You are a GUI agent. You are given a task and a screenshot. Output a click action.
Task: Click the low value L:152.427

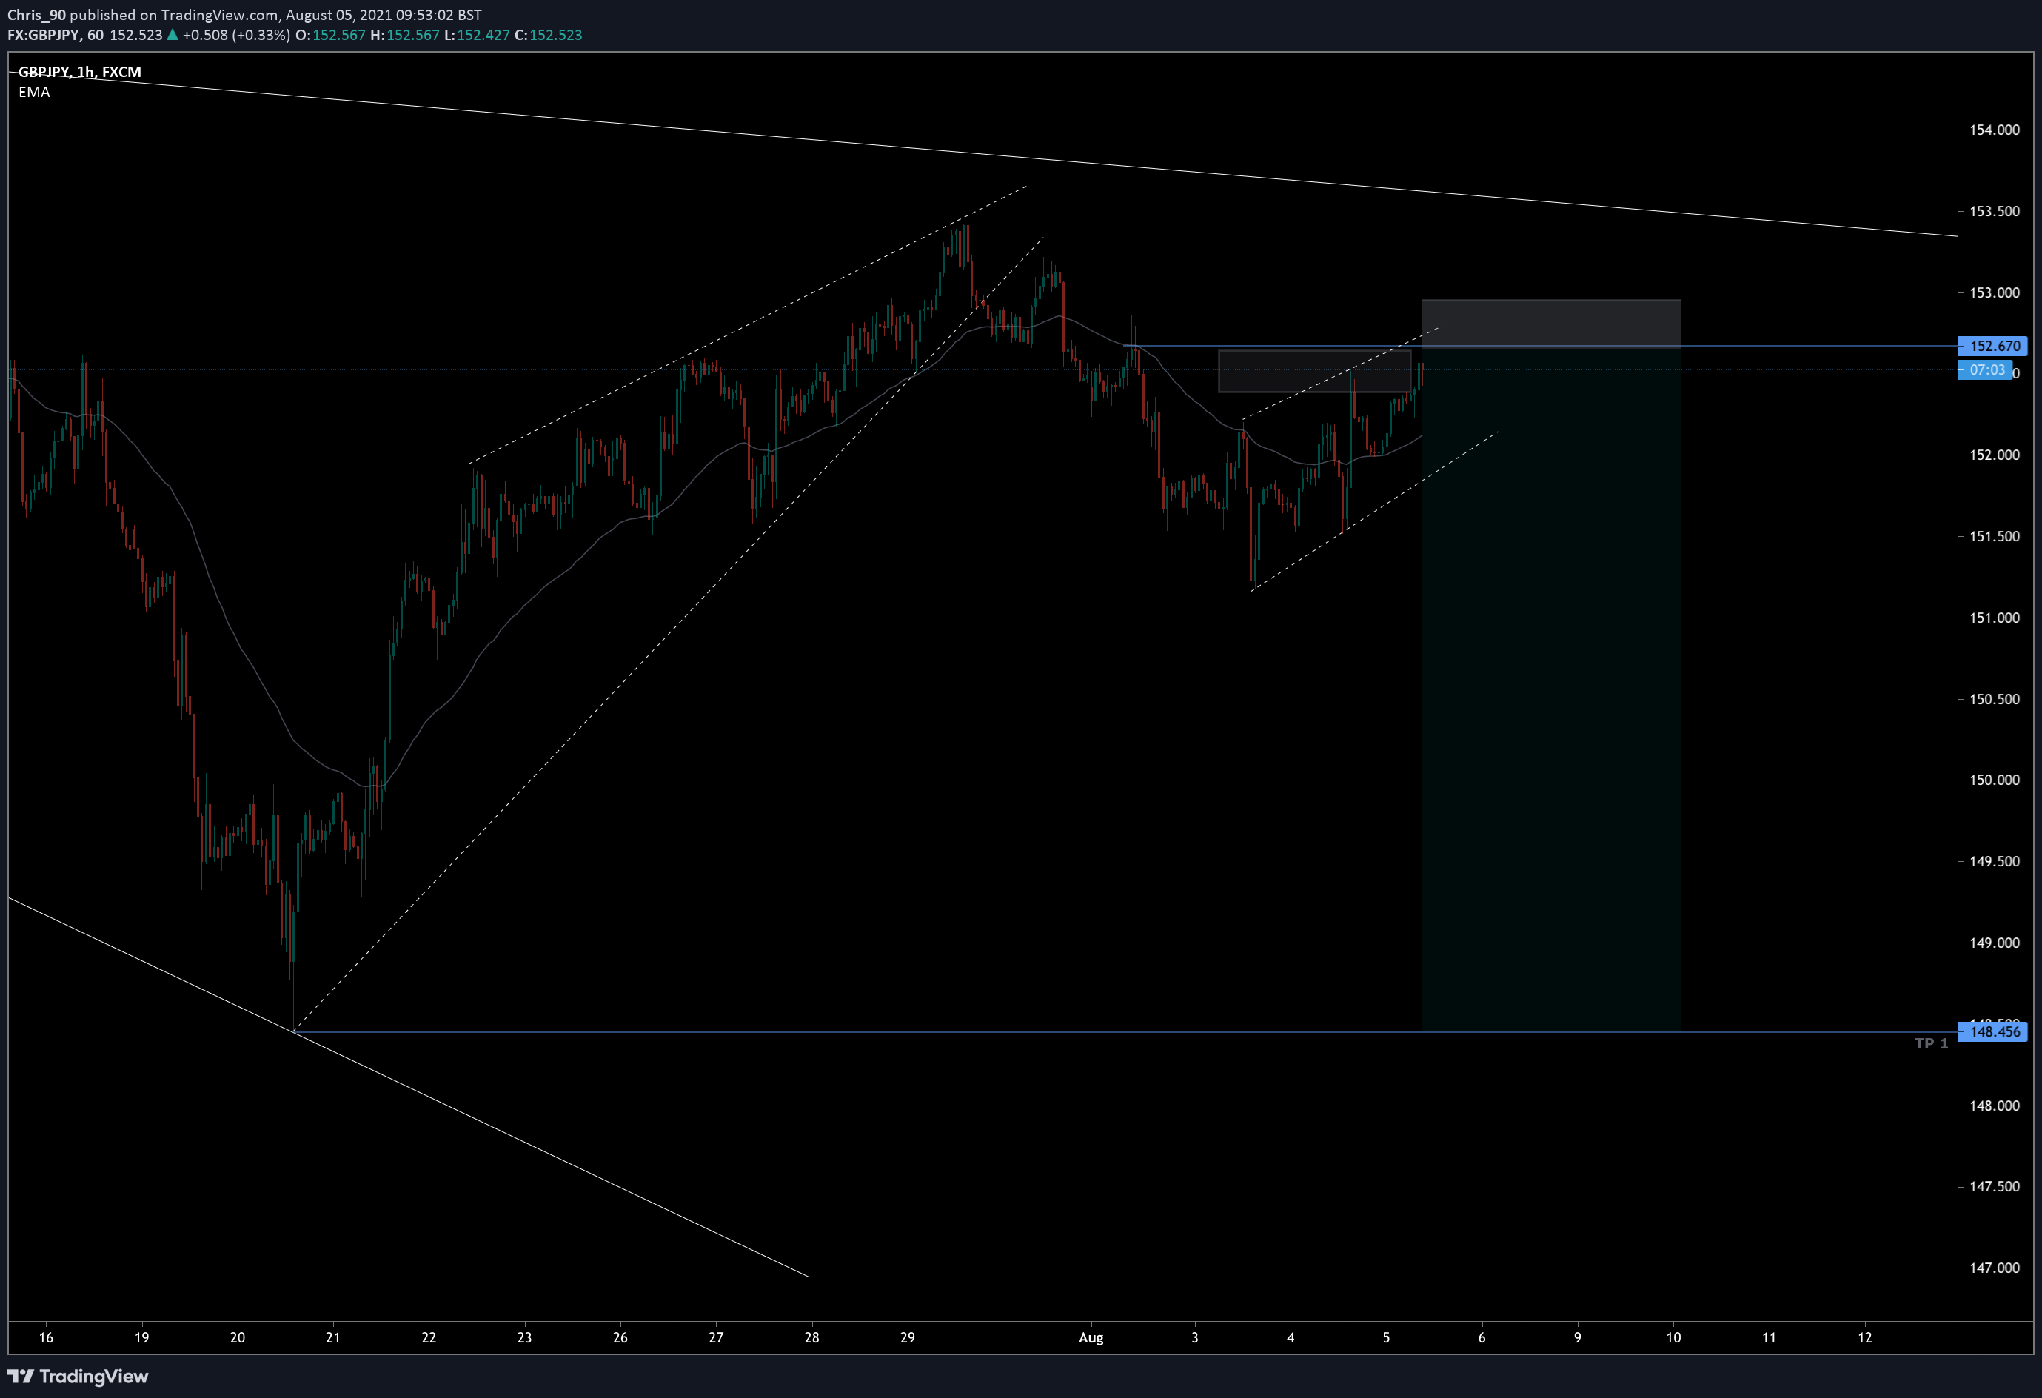pos(477,35)
